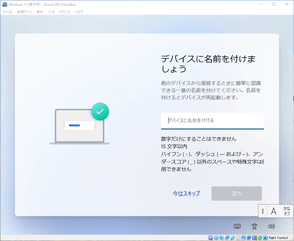This screenshot has width=294, height=241.
Task: Focus the デバイスに名前を付ける input field
Action: pyautogui.click(x=212, y=121)
